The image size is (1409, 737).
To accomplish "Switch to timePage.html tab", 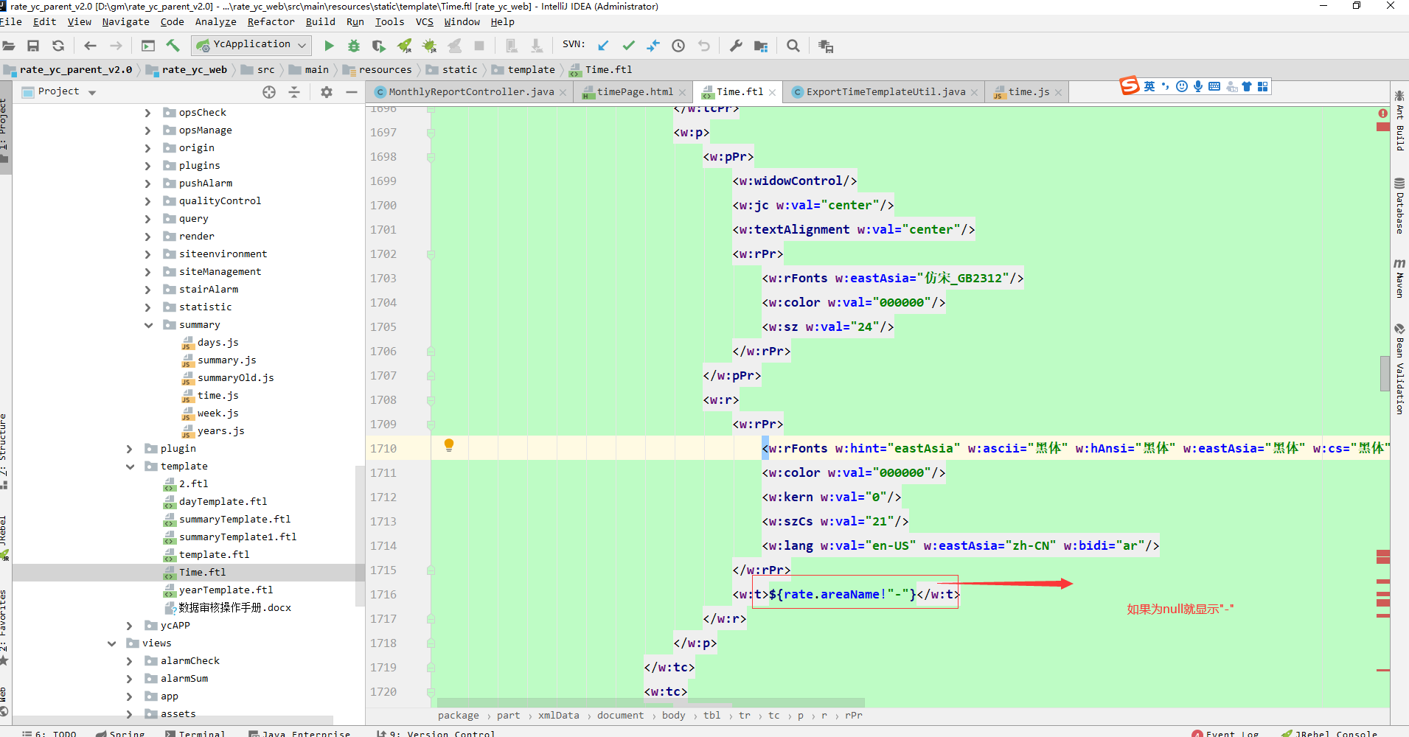I will [635, 92].
